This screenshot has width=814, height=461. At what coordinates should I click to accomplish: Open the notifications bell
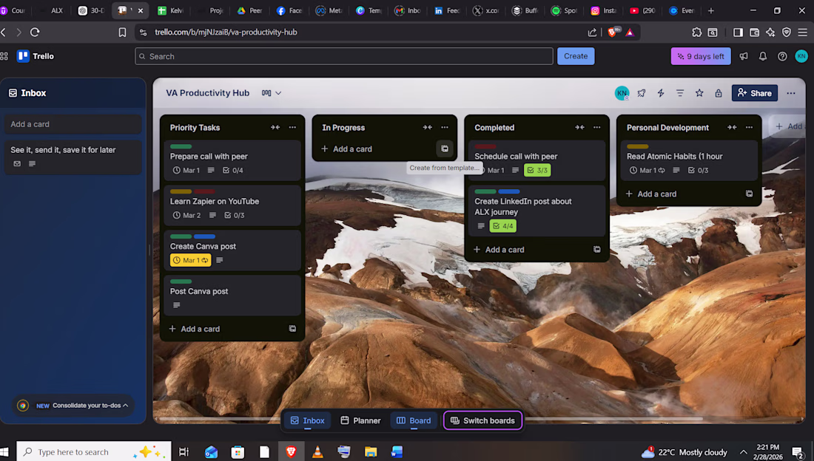point(763,56)
